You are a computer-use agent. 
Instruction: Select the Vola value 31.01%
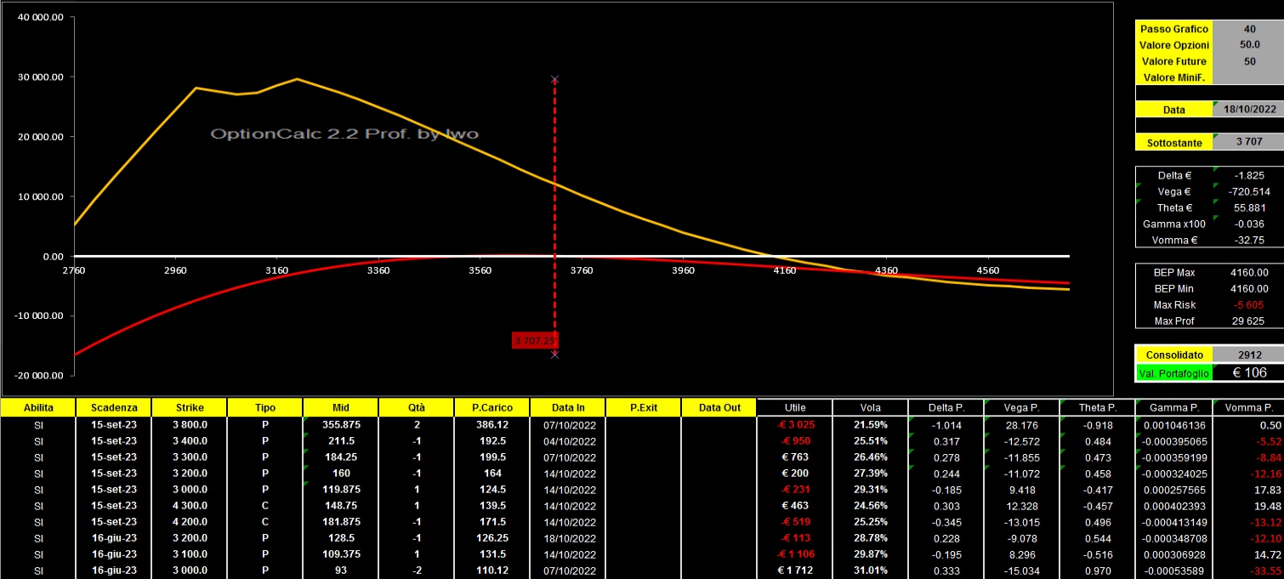pyautogui.click(x=871, y=570)
